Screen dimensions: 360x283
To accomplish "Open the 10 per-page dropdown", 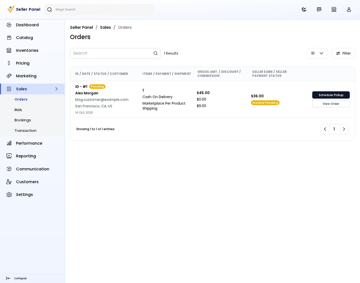I will point(317,53).
